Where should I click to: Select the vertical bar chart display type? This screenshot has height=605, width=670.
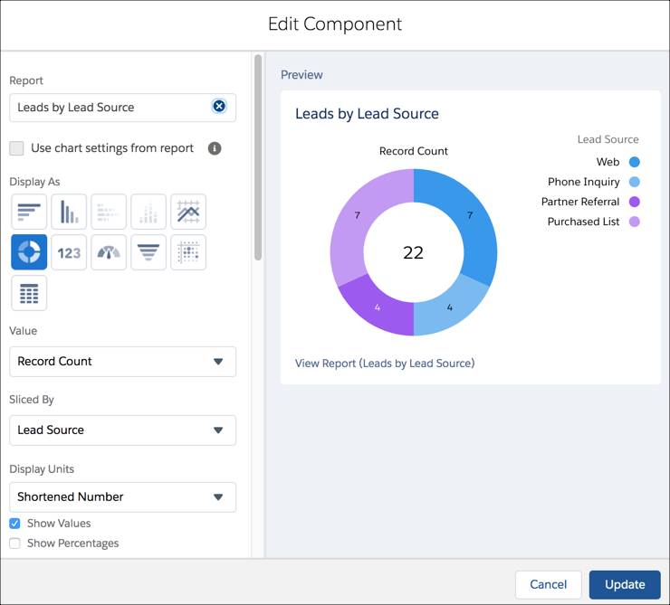click(x=69, y=212)
